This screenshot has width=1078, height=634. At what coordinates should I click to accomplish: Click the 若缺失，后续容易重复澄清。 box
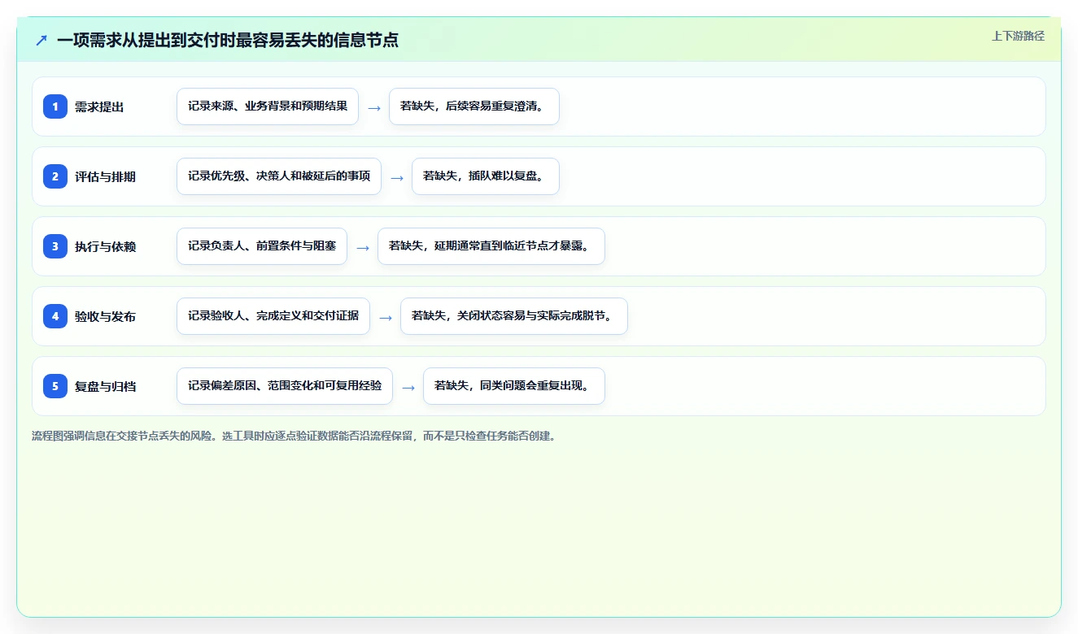(x=474, y=106)
